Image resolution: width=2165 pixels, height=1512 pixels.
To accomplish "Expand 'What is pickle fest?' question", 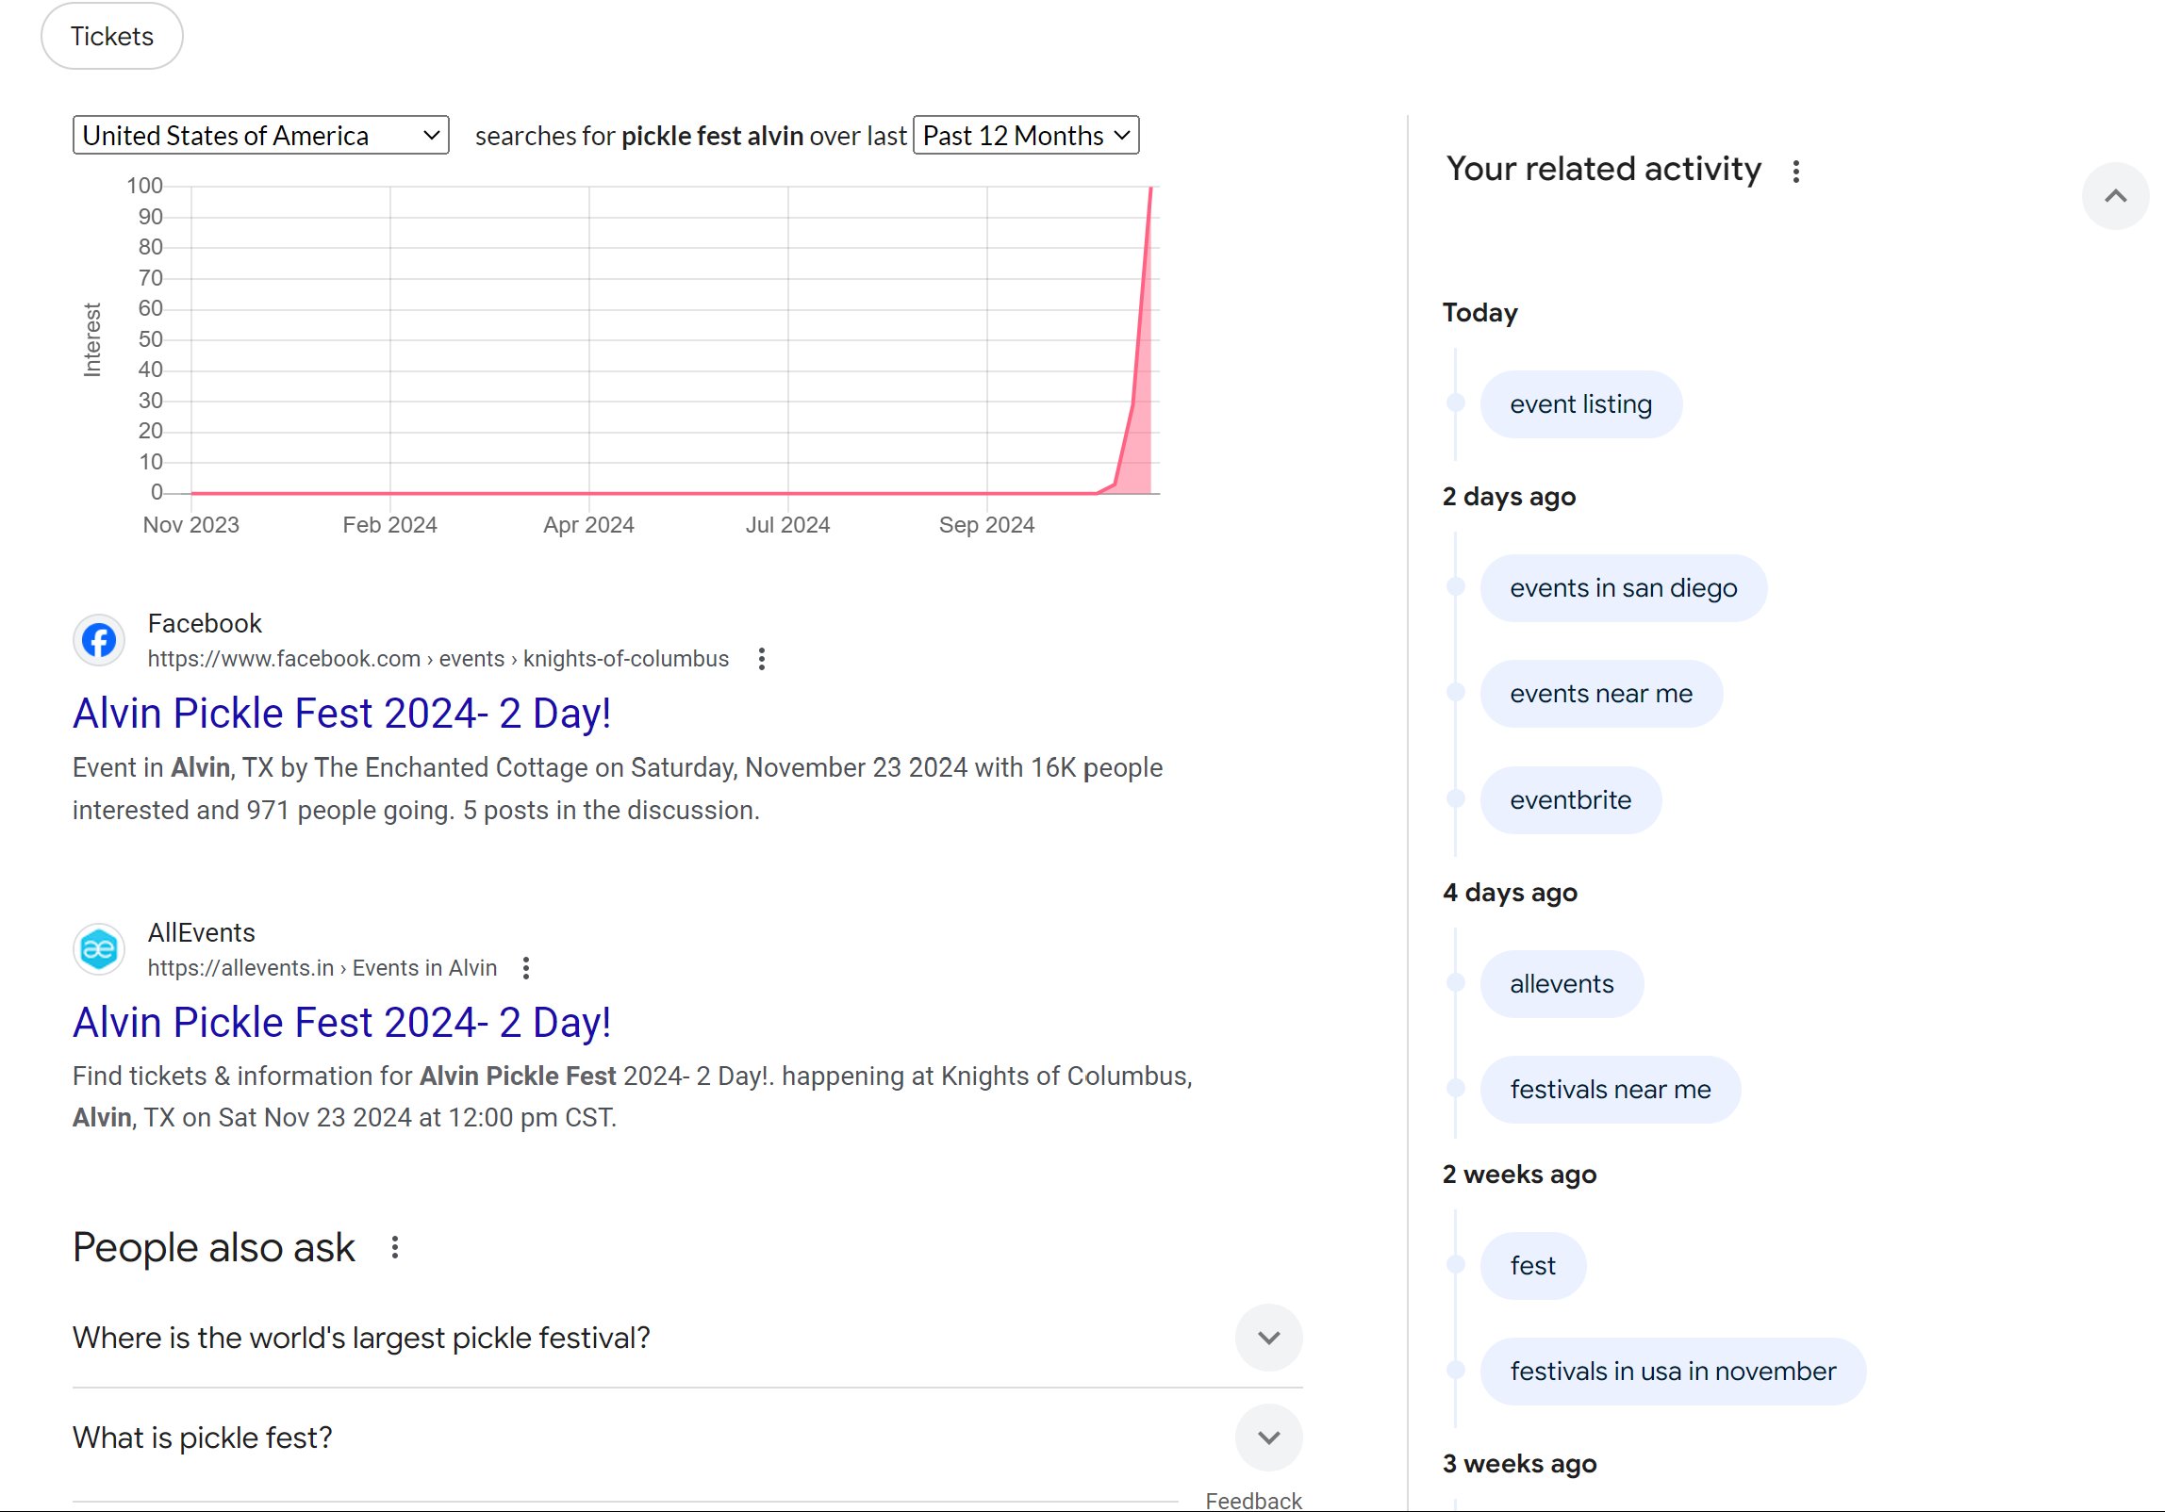I will (1268, 1438).
